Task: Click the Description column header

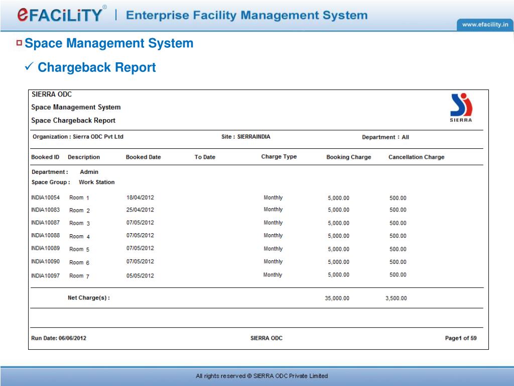Action: tap(84, 157)
